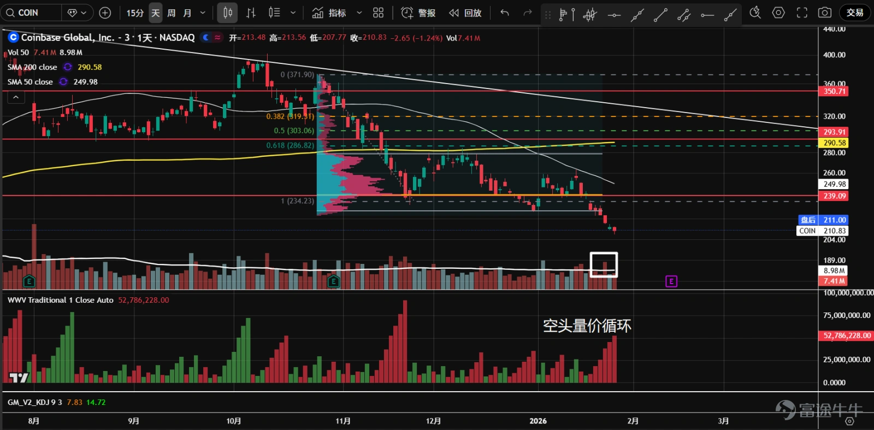Expand the chart style dropdown arrow
Image resolution: width=874 pixels, height=430 pixels.
click(x=293, y=13)
